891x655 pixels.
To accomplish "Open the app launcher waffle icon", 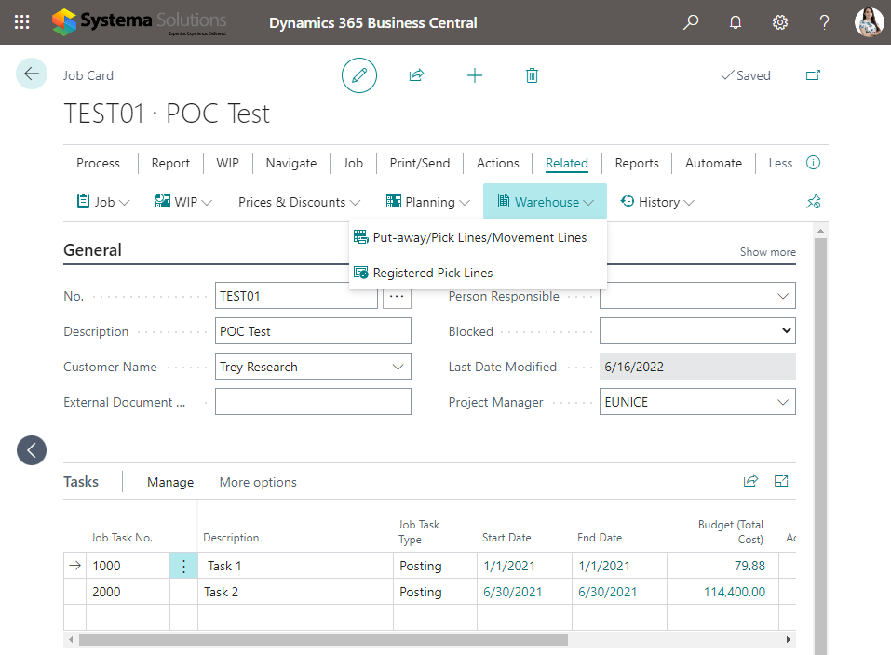I will (22, 22).
